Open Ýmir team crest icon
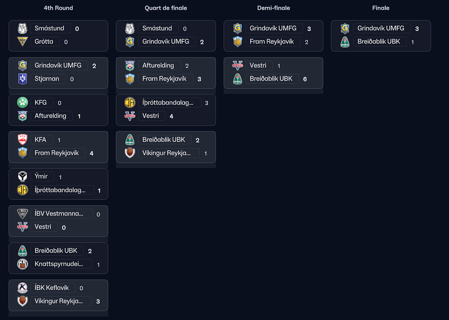 pyautogui.click(x=22, y=176)
